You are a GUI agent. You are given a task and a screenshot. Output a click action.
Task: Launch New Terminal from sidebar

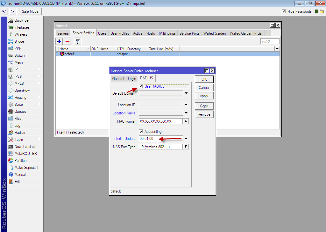click(25, 147)
